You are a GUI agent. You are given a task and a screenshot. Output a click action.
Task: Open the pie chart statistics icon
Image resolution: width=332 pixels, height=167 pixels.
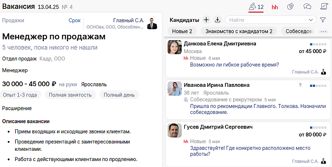click(x=290, y=7)
